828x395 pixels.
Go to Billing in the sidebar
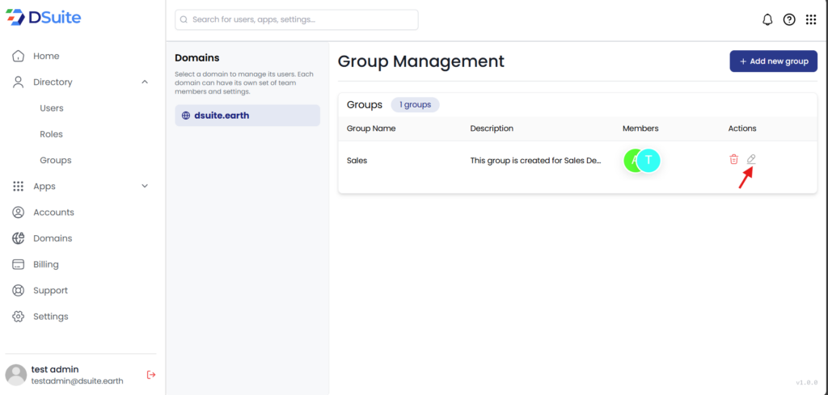pyautogui.click(x=46, y=264)
